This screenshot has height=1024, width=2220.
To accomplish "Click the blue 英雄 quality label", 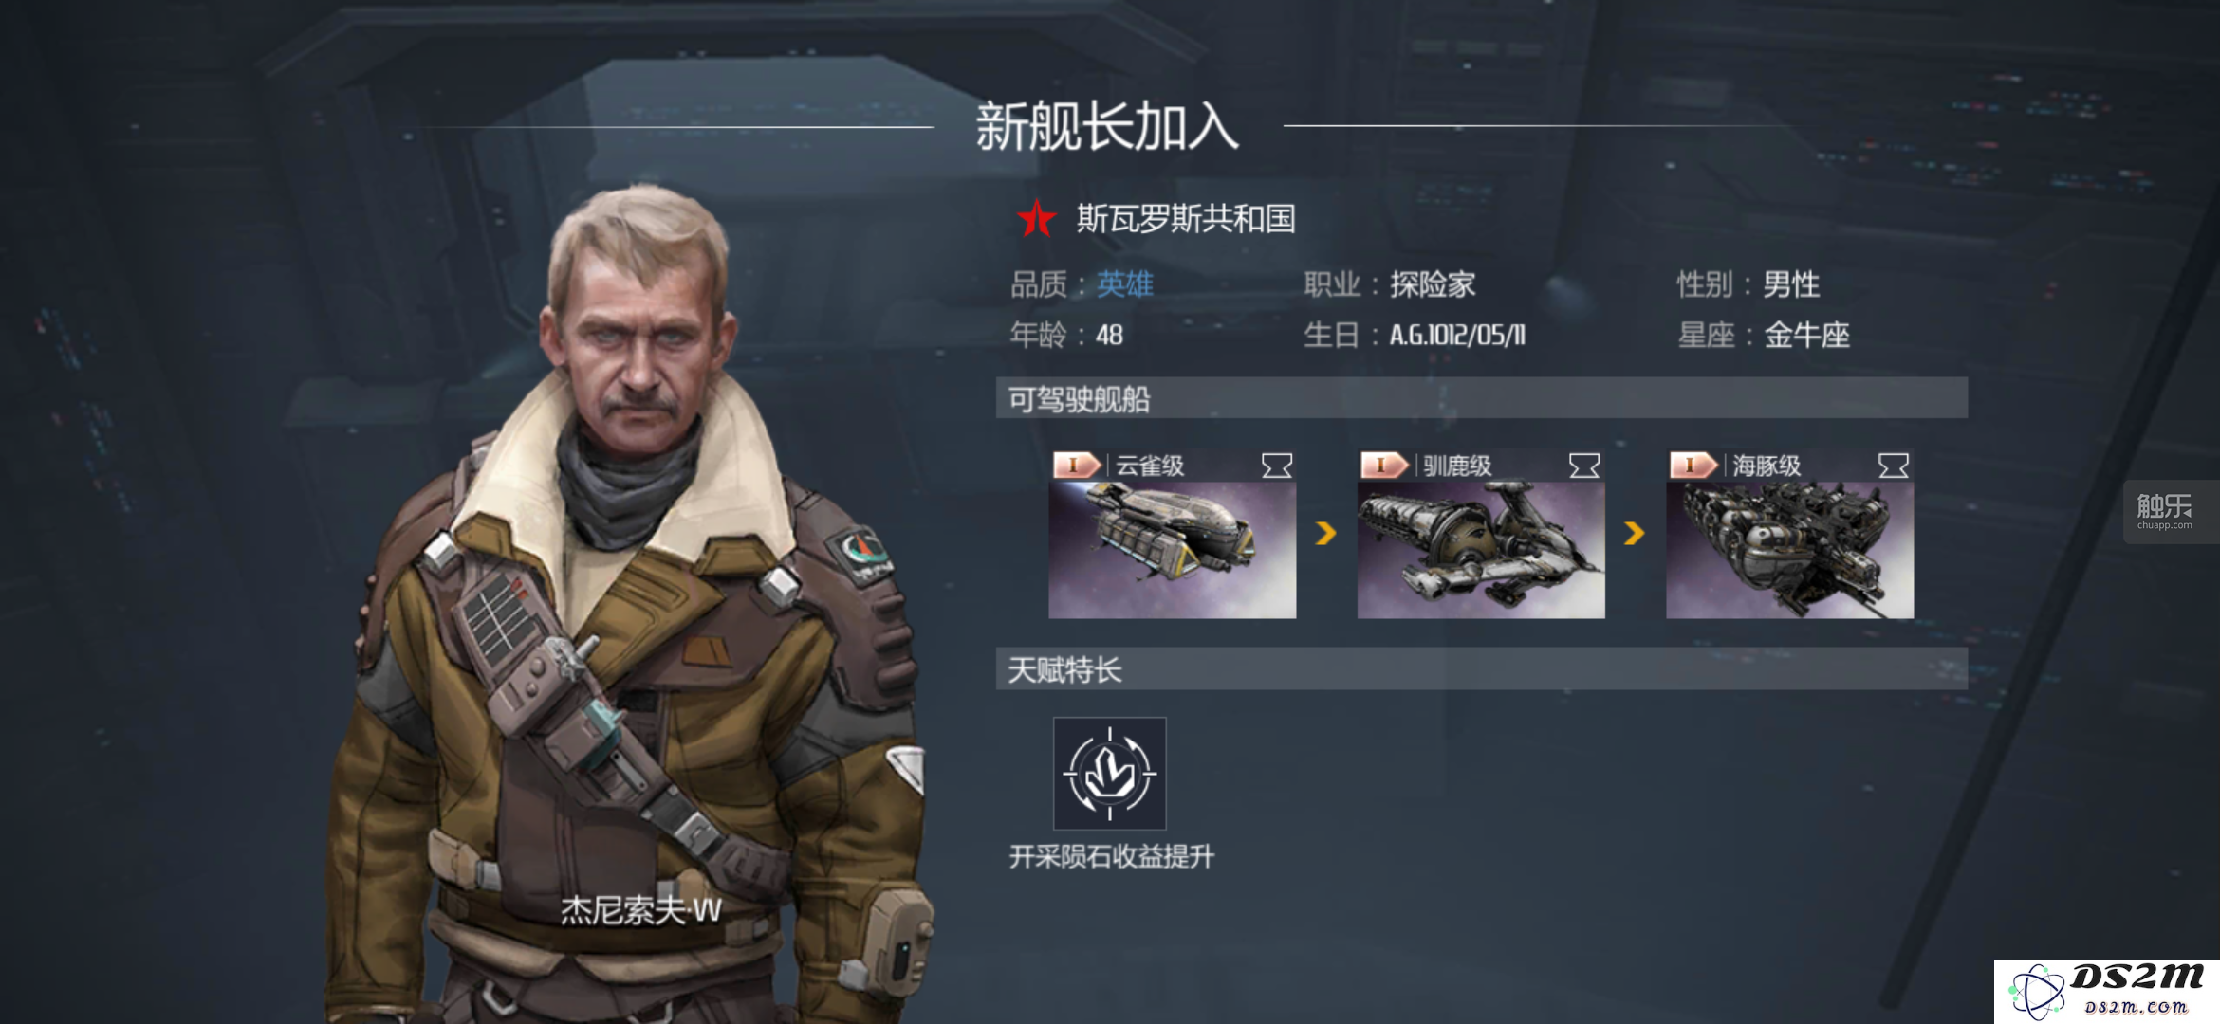I will [x=1125, y=284].
